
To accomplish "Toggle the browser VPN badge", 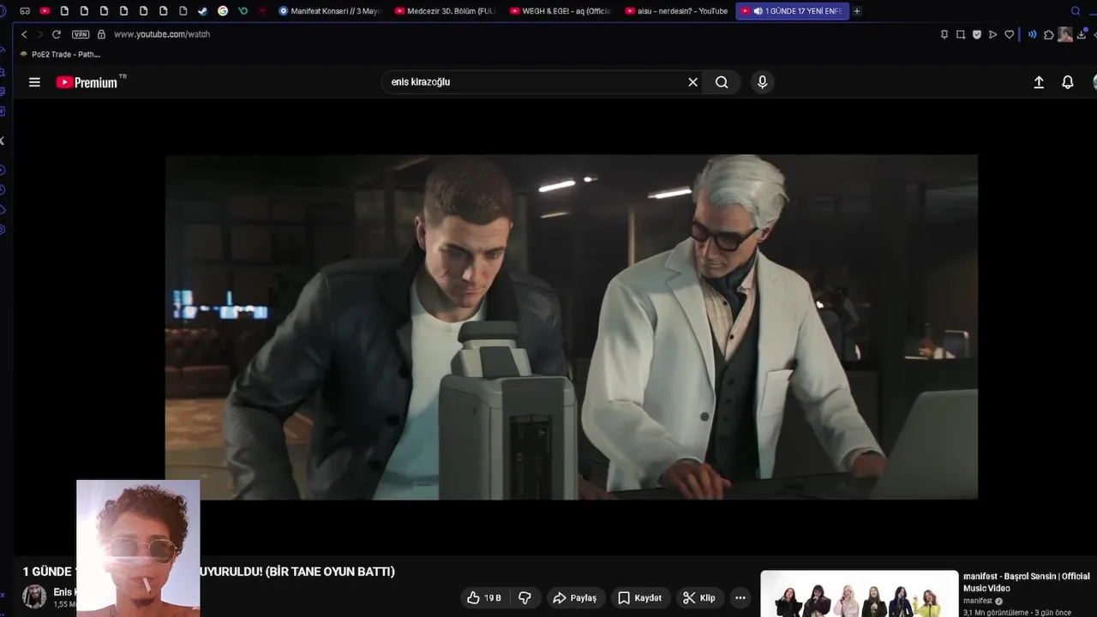I will [x=81, y=34].
